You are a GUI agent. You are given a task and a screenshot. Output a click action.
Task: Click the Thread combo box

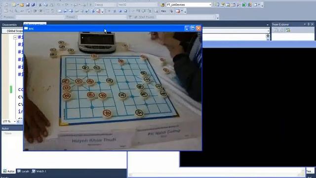coord(102,17)
